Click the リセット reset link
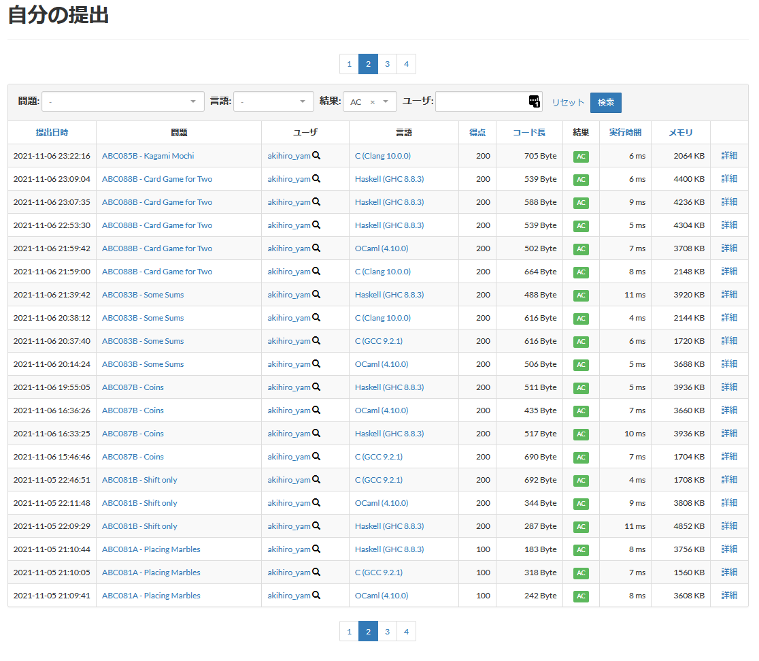This screenshot has height=661, width=759. [568, 103]
